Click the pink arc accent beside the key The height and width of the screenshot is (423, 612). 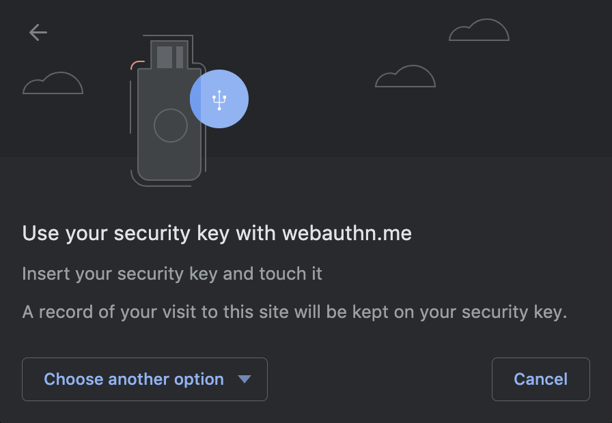(x=137, y=64)
